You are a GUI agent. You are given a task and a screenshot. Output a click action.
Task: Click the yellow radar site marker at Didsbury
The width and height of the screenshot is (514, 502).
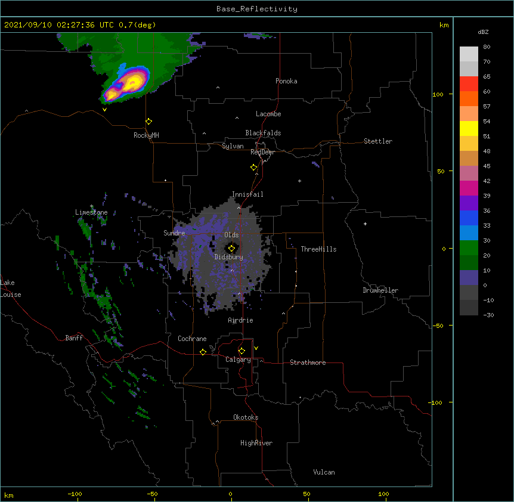click(231, 249)
